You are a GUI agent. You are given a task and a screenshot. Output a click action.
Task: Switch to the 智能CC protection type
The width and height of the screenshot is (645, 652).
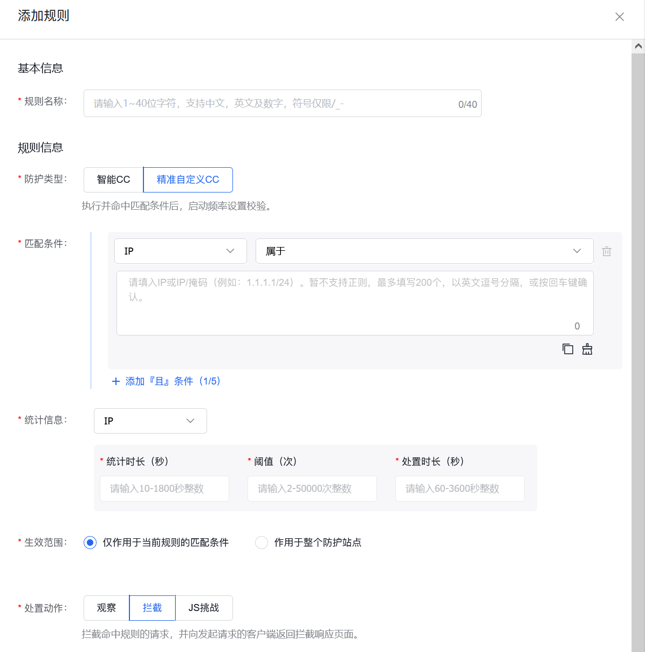coord(113,180)
